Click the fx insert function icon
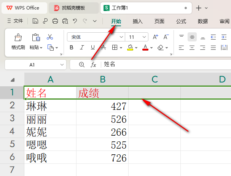The image size is (231, 176). tap(93, 65)
